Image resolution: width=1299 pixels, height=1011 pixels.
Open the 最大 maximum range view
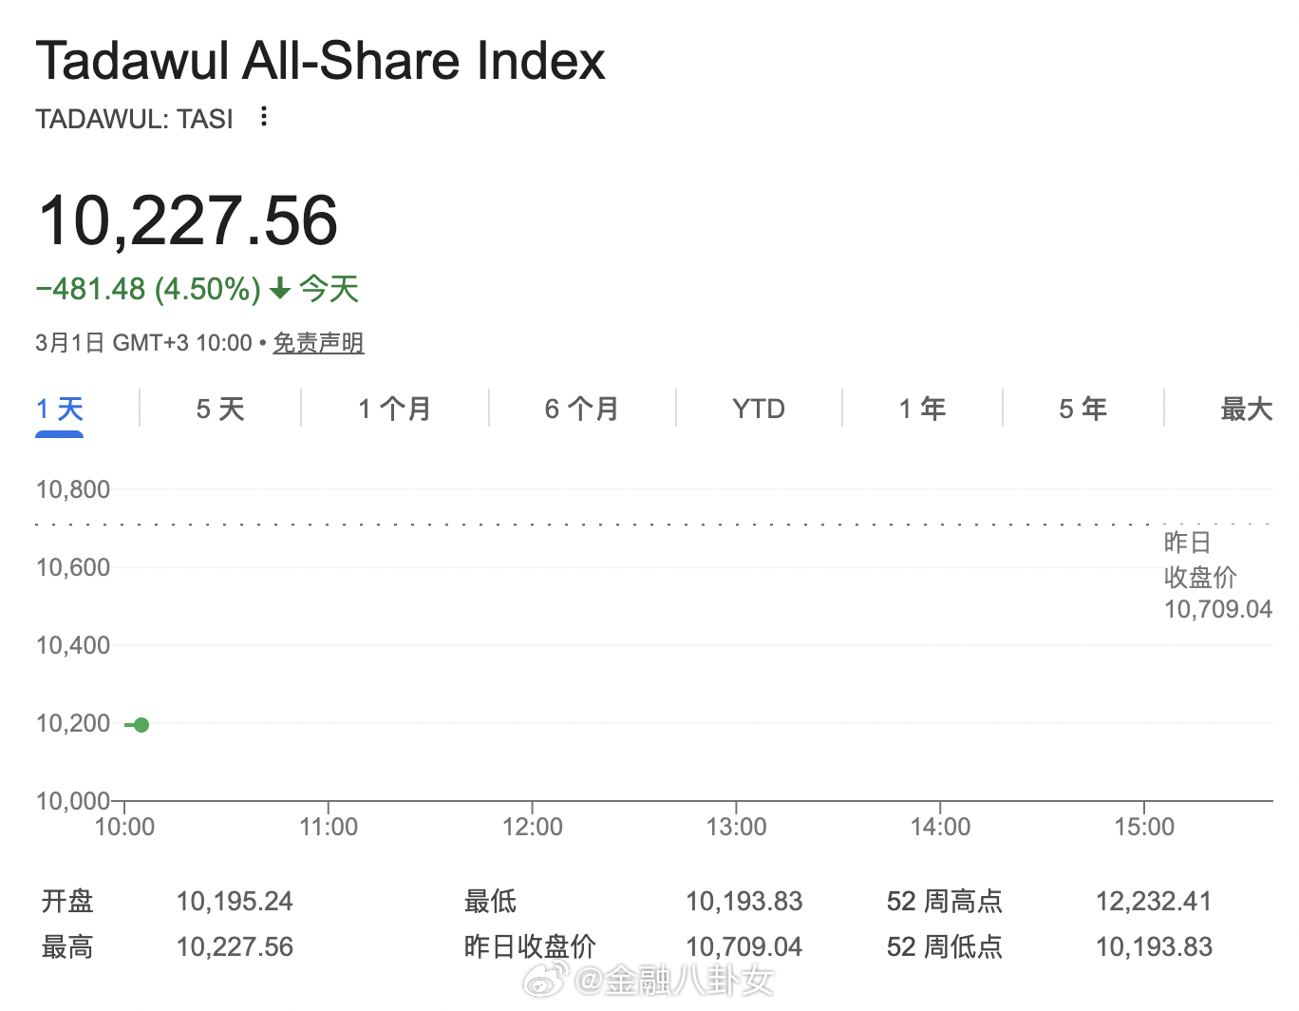pyautogui.click(x=1247, y=409)
